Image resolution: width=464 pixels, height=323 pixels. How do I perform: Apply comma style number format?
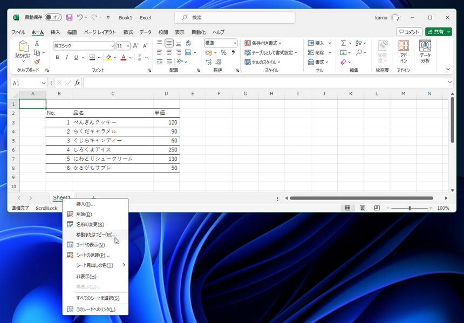(x=233, y=53)
